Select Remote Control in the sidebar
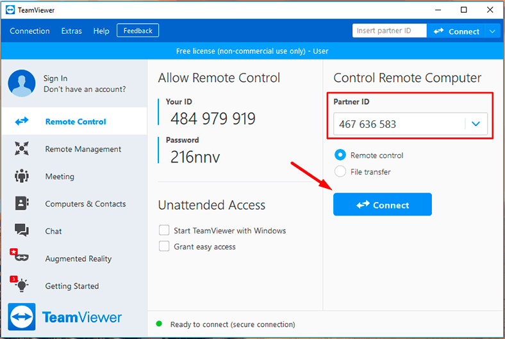Viewport: 505px width, 339px height. click(x=74, y=121)
